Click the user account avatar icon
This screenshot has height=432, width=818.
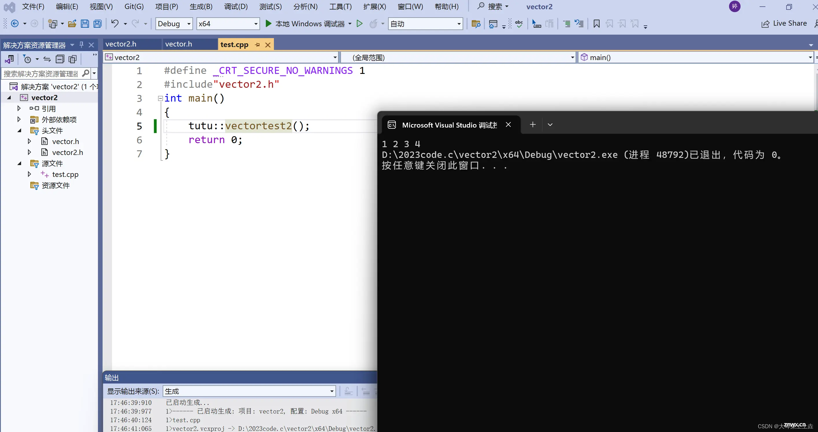pyautogui.click(x=734, y=6)
